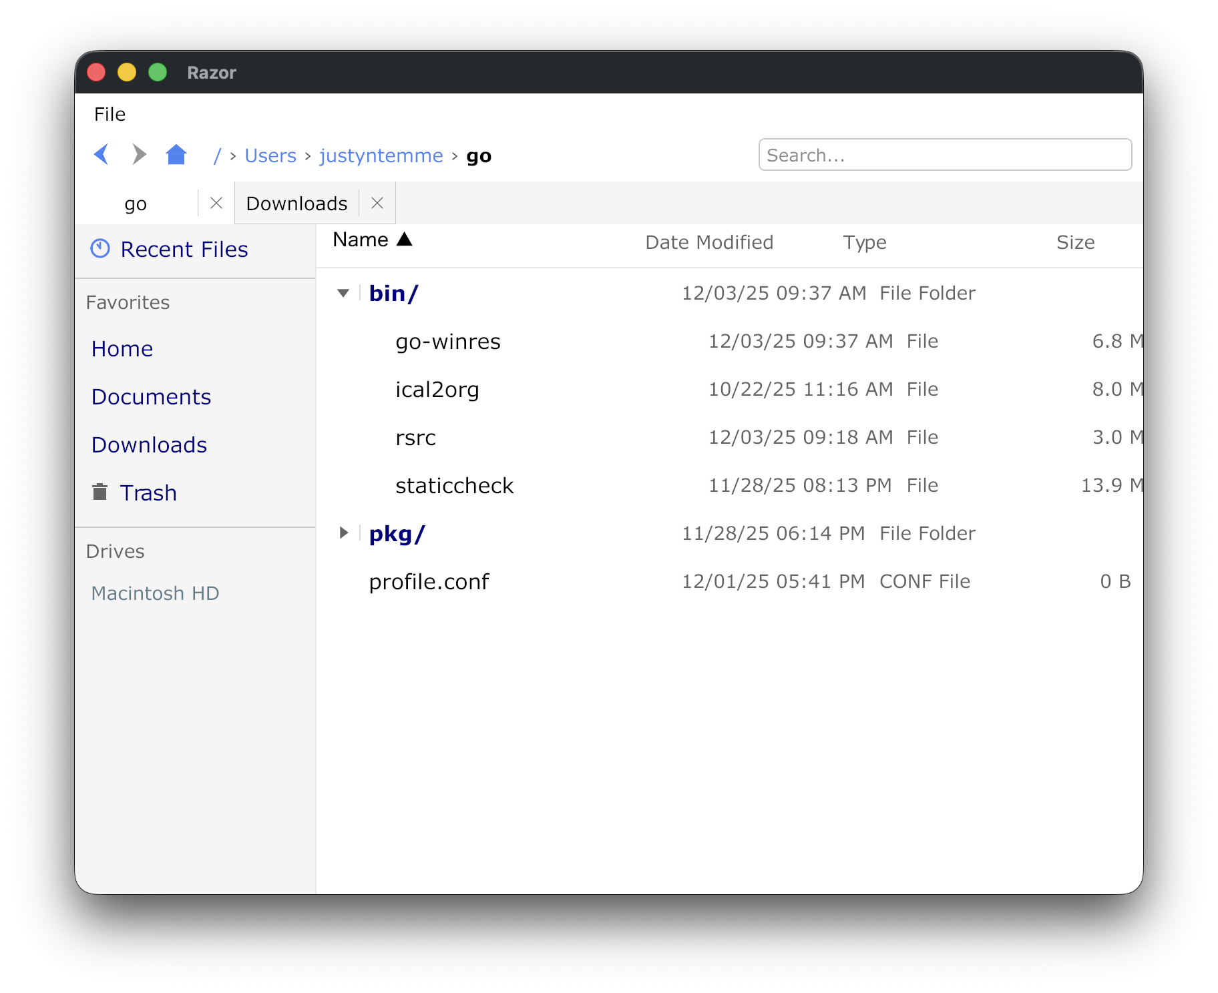Click the date 11/28/25 06:14 PM
This screenshot has height=993, width=1218.
tap(773, 533)
